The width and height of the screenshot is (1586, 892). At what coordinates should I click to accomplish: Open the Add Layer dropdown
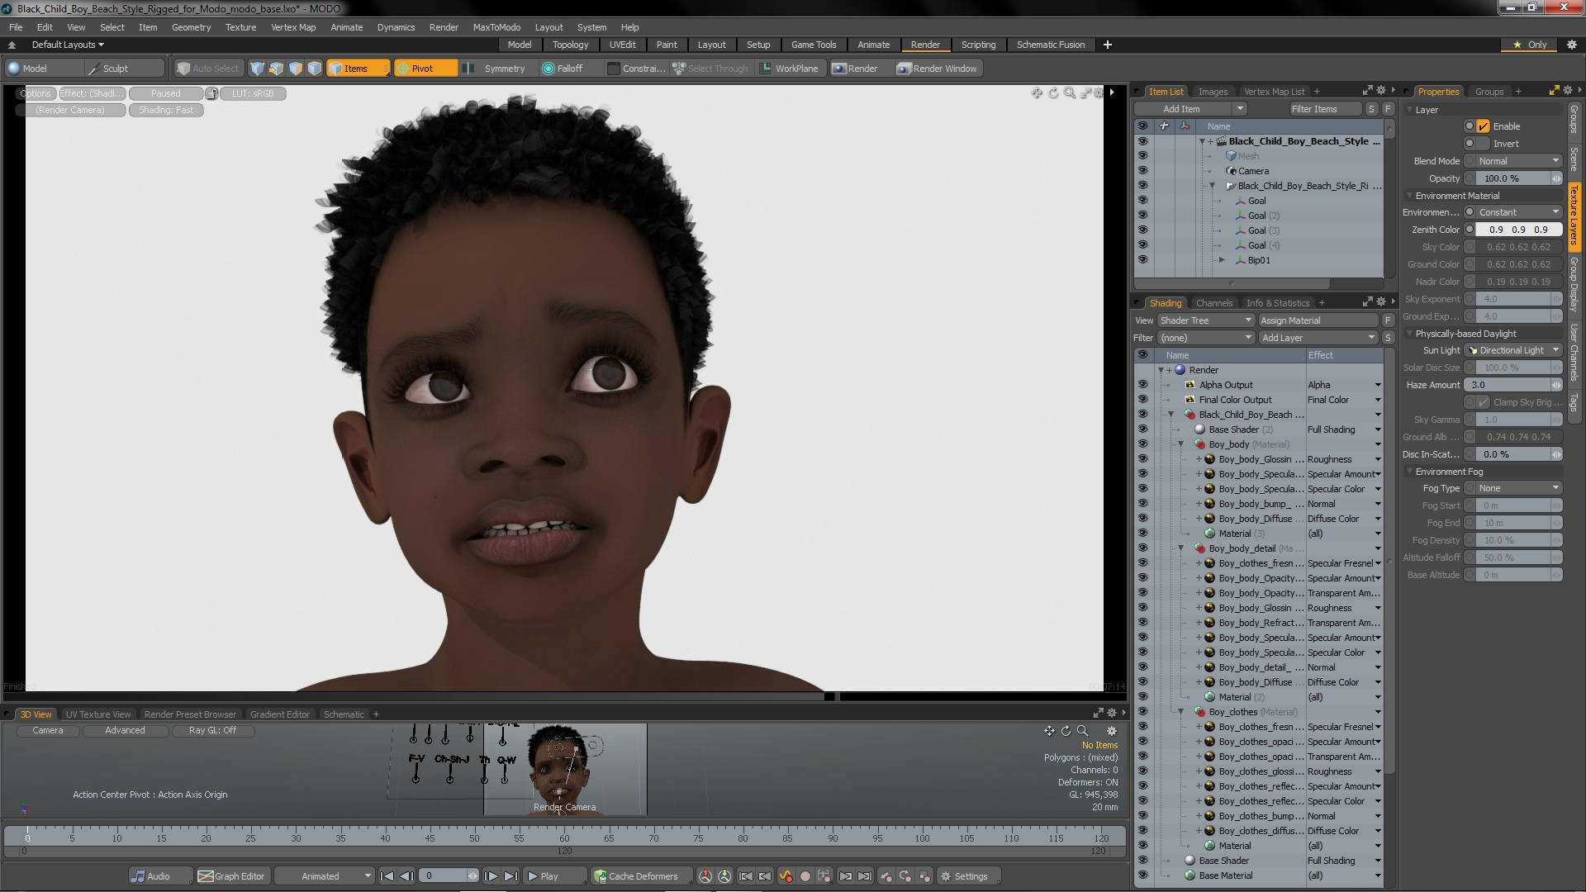(x=1318, y=338)
